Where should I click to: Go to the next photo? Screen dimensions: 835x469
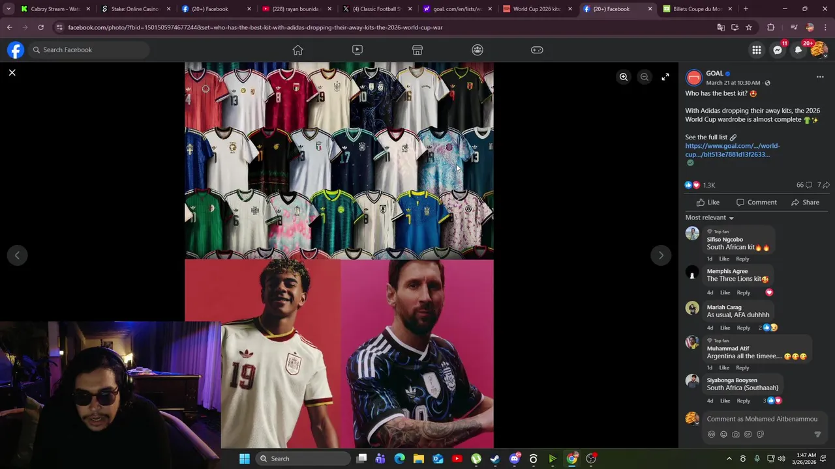pos(661,255)
